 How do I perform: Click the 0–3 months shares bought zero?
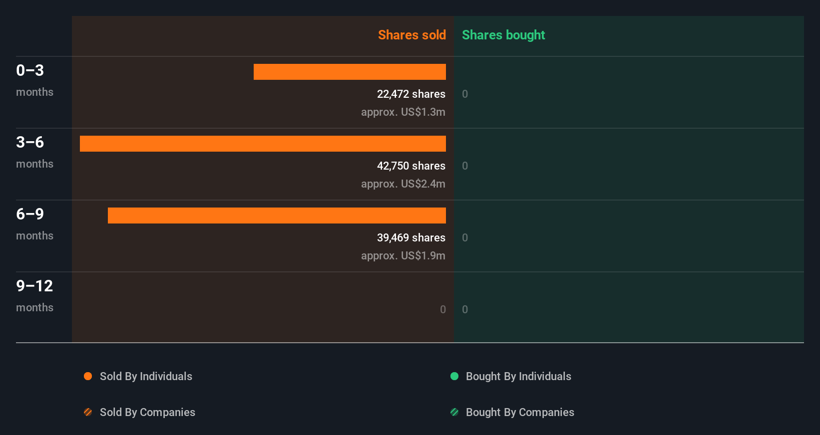[465, 94]
